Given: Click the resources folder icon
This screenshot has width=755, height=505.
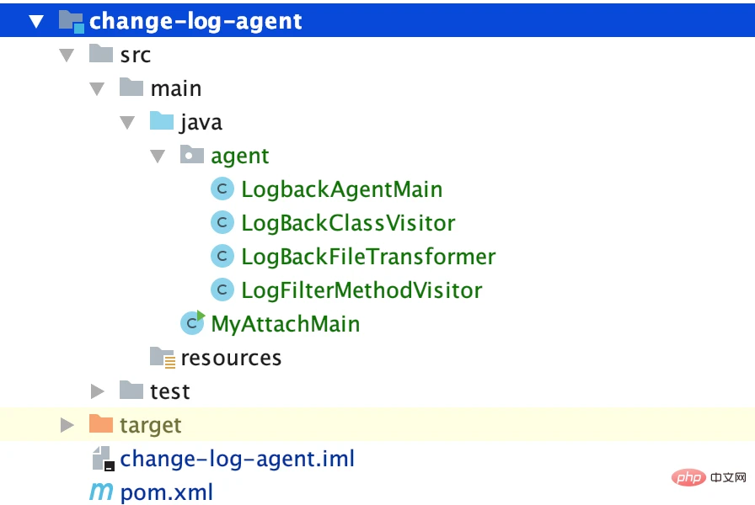Looking at the screenshot, I should click(x=161, y=357).
